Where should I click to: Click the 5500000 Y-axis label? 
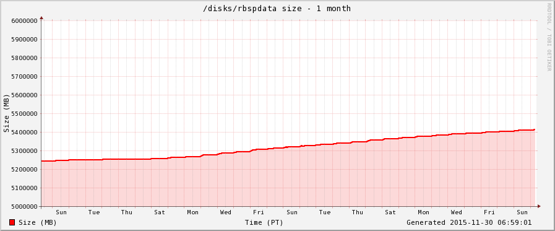[x=25, y=114]
